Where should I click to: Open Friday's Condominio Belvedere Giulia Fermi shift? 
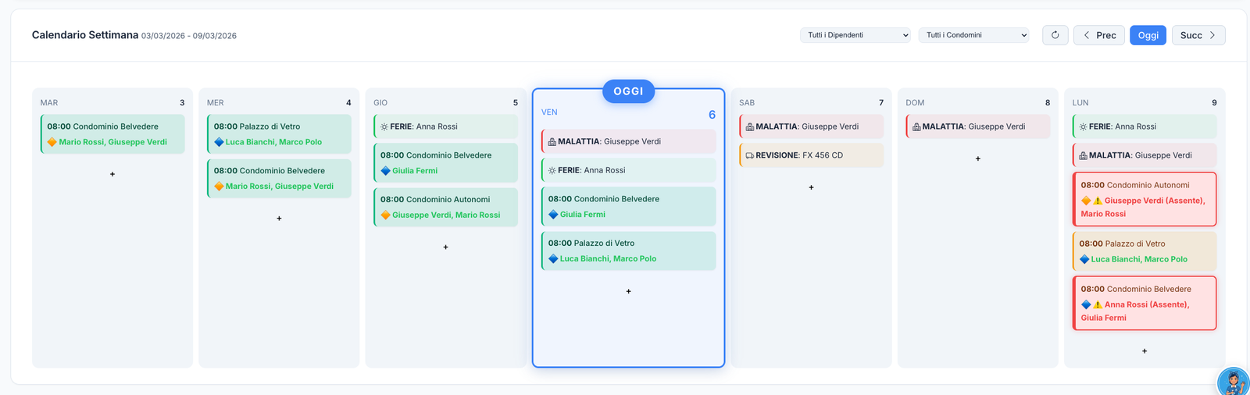click(x=629, y=206)
